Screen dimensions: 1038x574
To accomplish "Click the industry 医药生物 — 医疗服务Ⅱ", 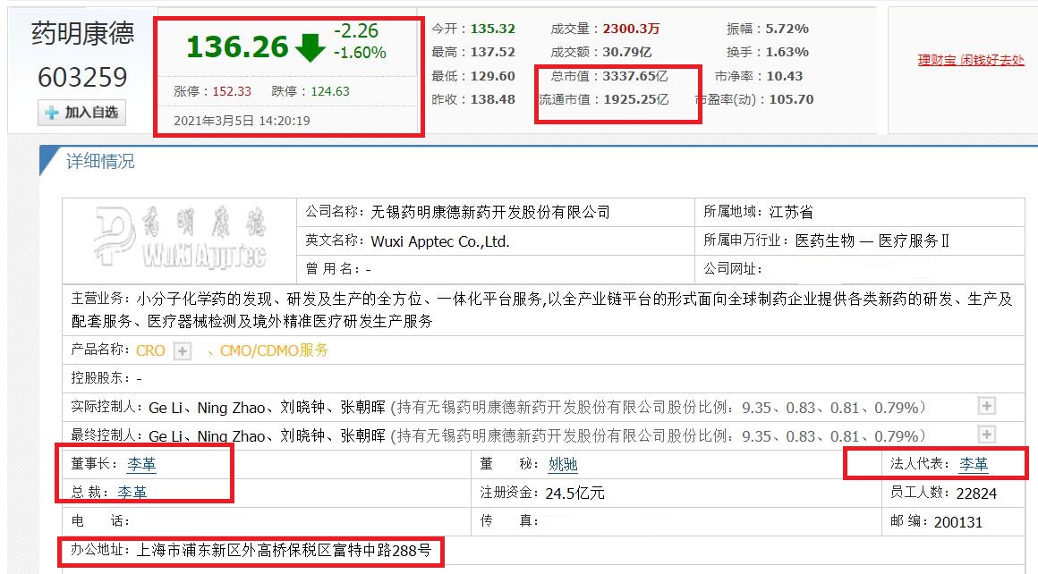I will [872, 241].
